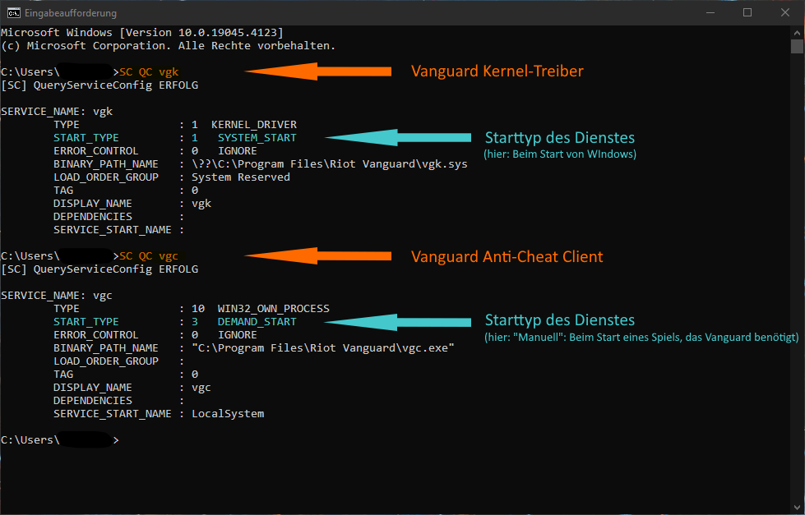Click the 'Beim Start von WIndows' annotation text
This screenshot has width=805, height=515.
[560, 154]
